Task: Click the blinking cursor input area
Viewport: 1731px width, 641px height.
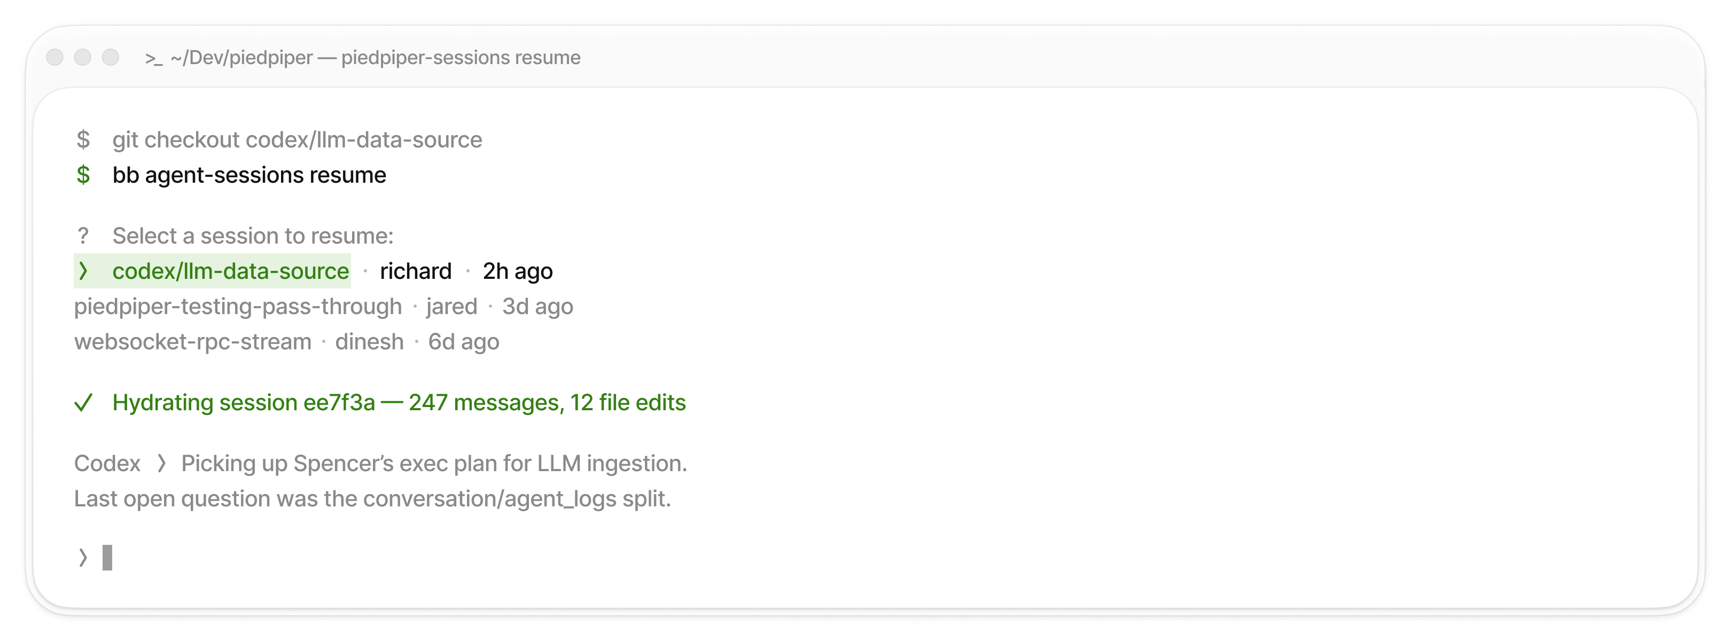Action: coord(107,558)
